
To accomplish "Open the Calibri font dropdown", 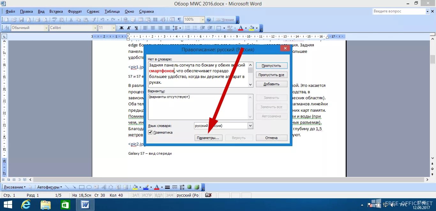I will tap(95, 28).
